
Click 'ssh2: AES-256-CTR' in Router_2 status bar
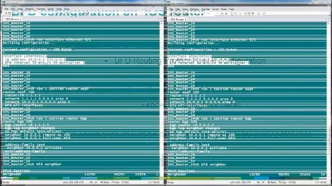pos(240,182)
